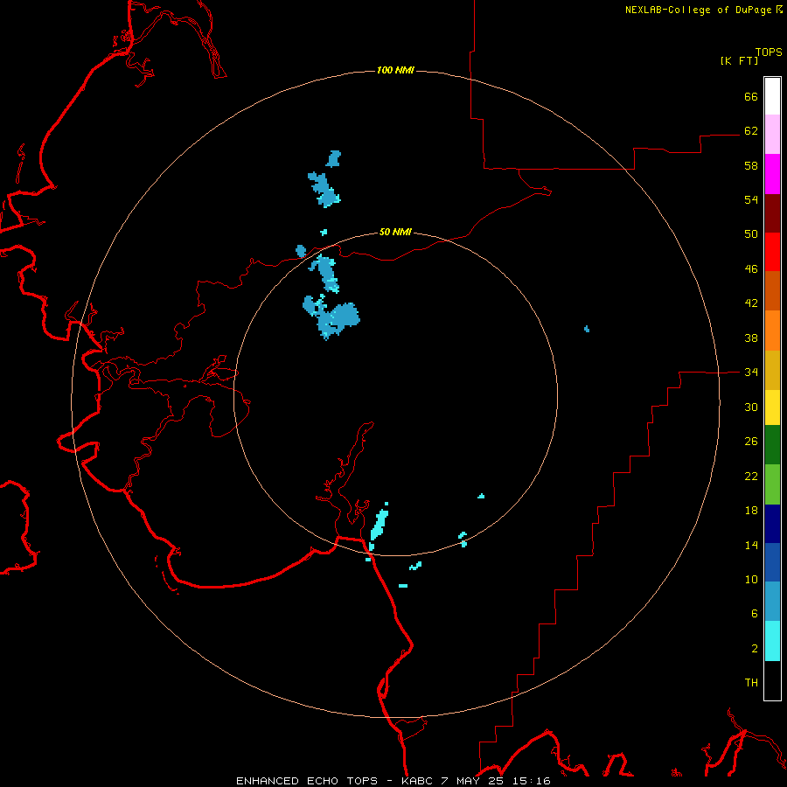Select the light pink legend swatch
This screenshot has height=787, width=787.
[x=772, y=135]
